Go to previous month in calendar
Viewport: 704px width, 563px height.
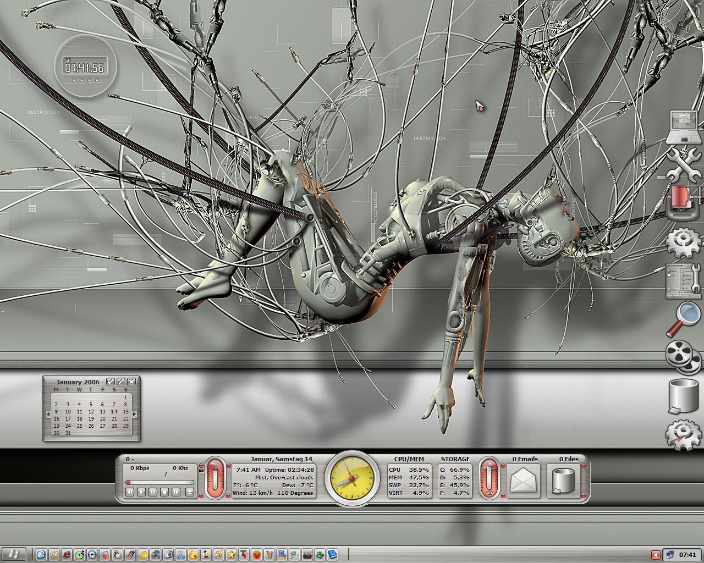48,413
